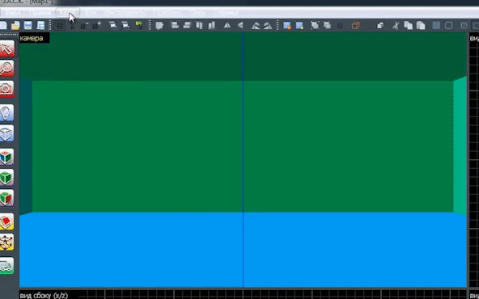Click the Save floppy disk icon
The height and width of the screenshot is (299, 479).
pyautogui.click(x=28, y=25)
